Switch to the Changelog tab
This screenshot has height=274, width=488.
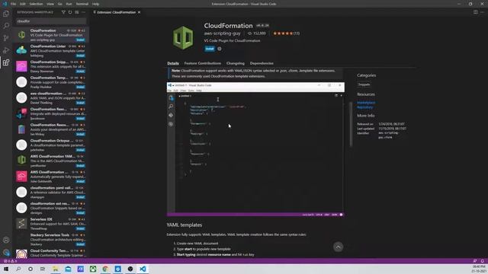[236, 63]
